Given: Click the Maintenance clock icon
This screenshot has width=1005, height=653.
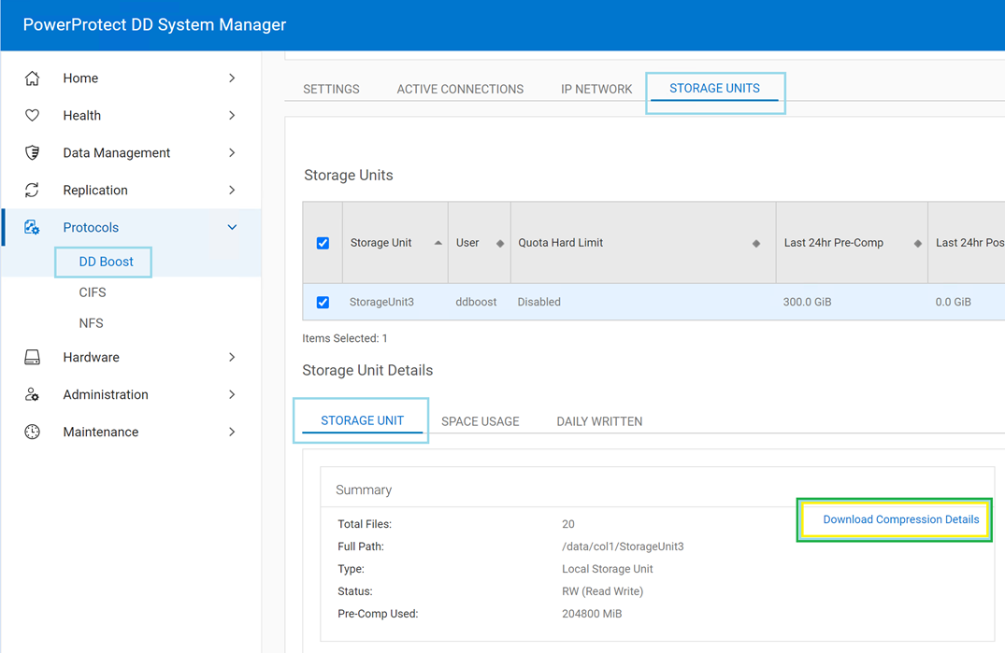Looking at the screenshot, I should [33, 432].
